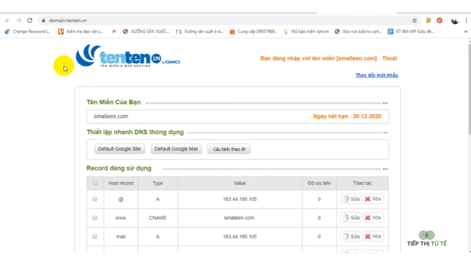
Task: Click the Ngày hết hạn : 20-12-2020 text
Action: click(347, 116)
